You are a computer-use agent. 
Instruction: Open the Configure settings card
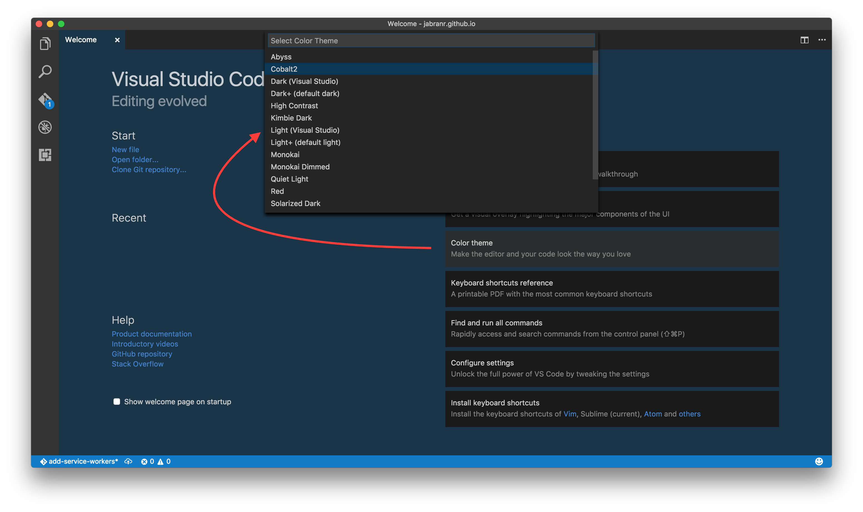pos(612,369)
